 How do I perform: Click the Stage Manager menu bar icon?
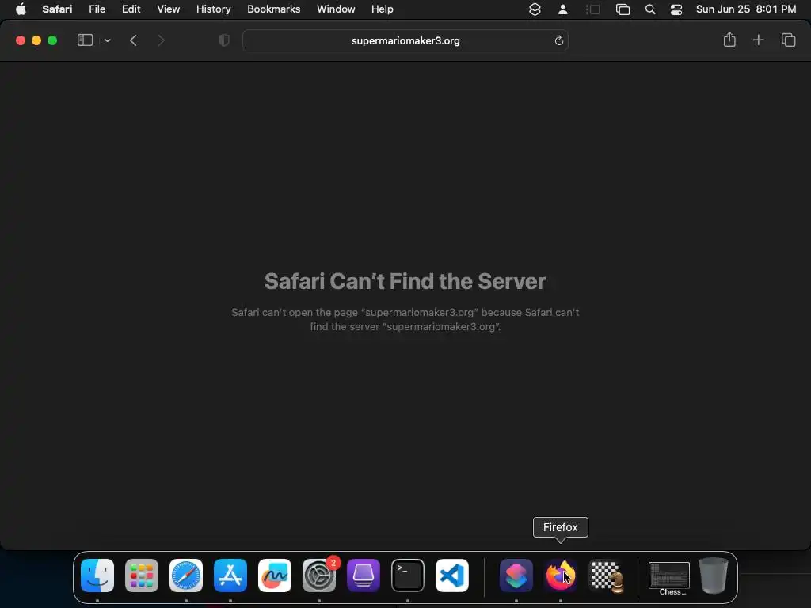point(592,9)
